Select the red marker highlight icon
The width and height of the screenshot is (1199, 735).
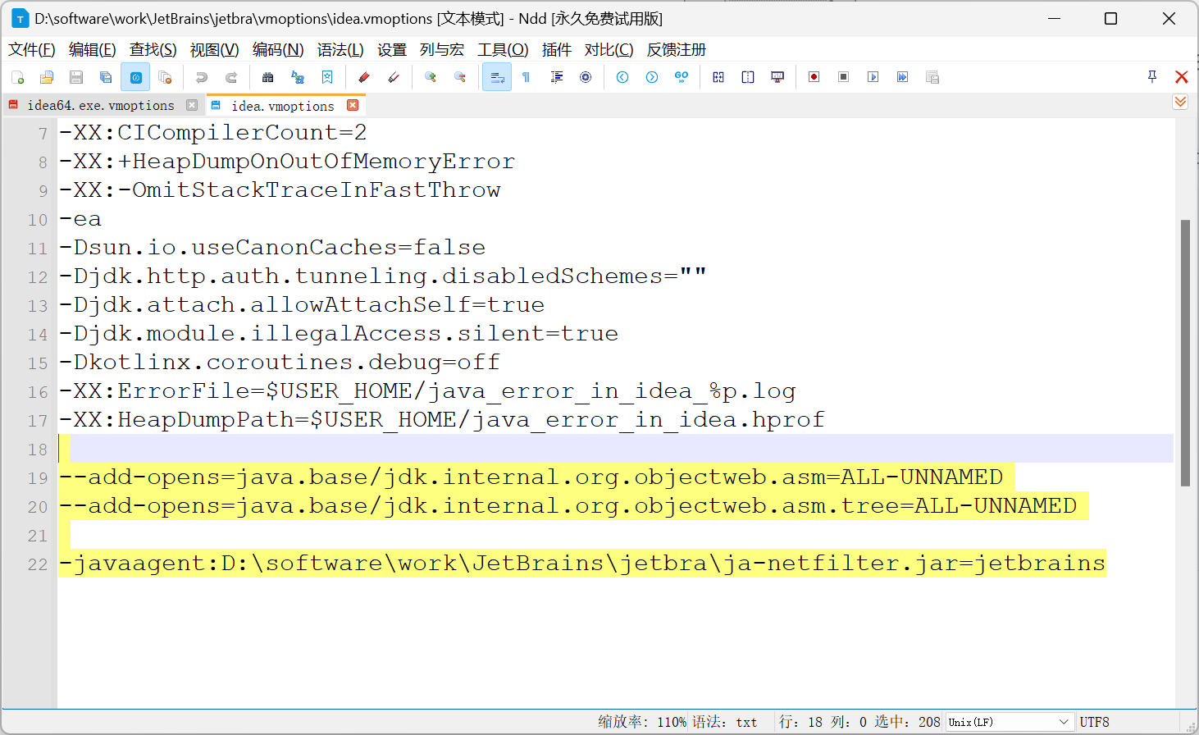[x=363, y=77]
